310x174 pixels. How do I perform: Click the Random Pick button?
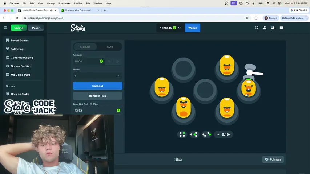[x=97, y=96]
